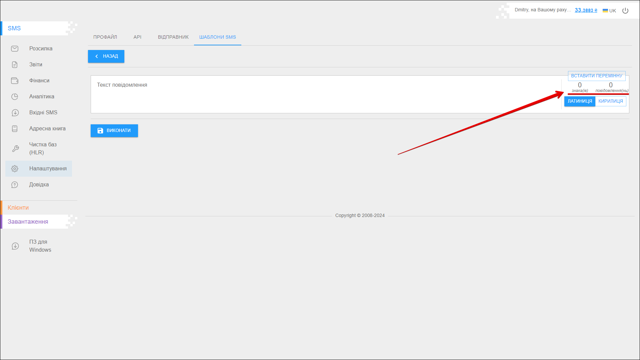Click the logout power icon
The width and height of the screenshot is (640, 360).
[x=625, y=11]
